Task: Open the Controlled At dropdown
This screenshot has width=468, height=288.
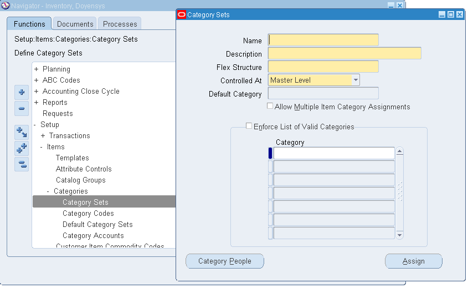Action: [x=356, y=80]
